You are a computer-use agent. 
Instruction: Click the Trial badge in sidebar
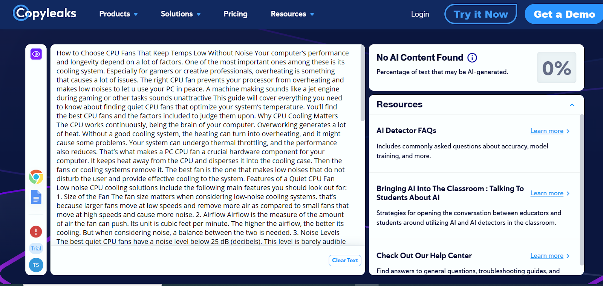pyautogui.click(x=36, y=248)
